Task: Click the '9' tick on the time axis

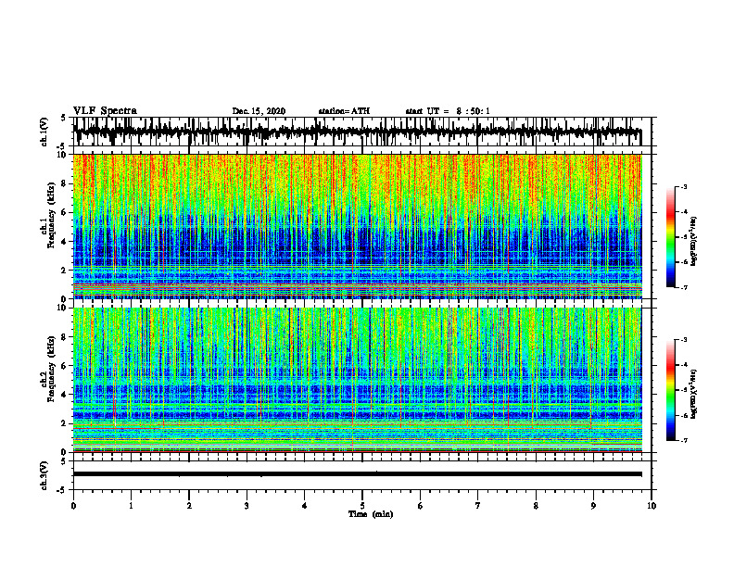Action: 593,506
